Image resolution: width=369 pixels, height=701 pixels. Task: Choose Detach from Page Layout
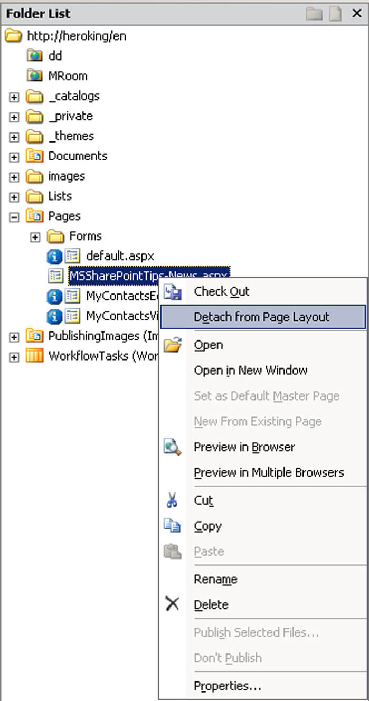(x=263, y=317)
